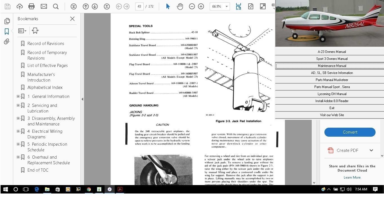Open the Action Center notifications icon
Viewport: 384px width, 216px height.
tap(375, 189)
